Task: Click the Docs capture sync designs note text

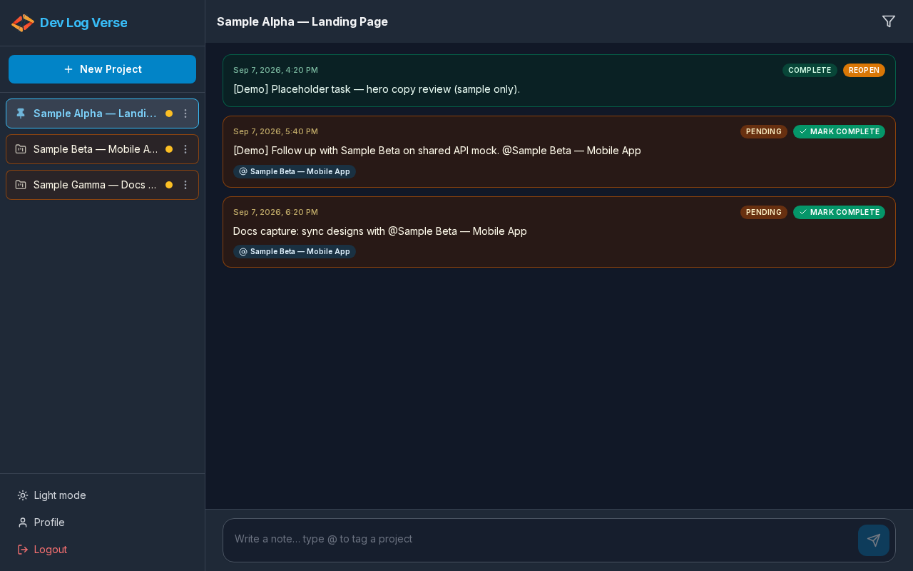Action: (380, 231)
